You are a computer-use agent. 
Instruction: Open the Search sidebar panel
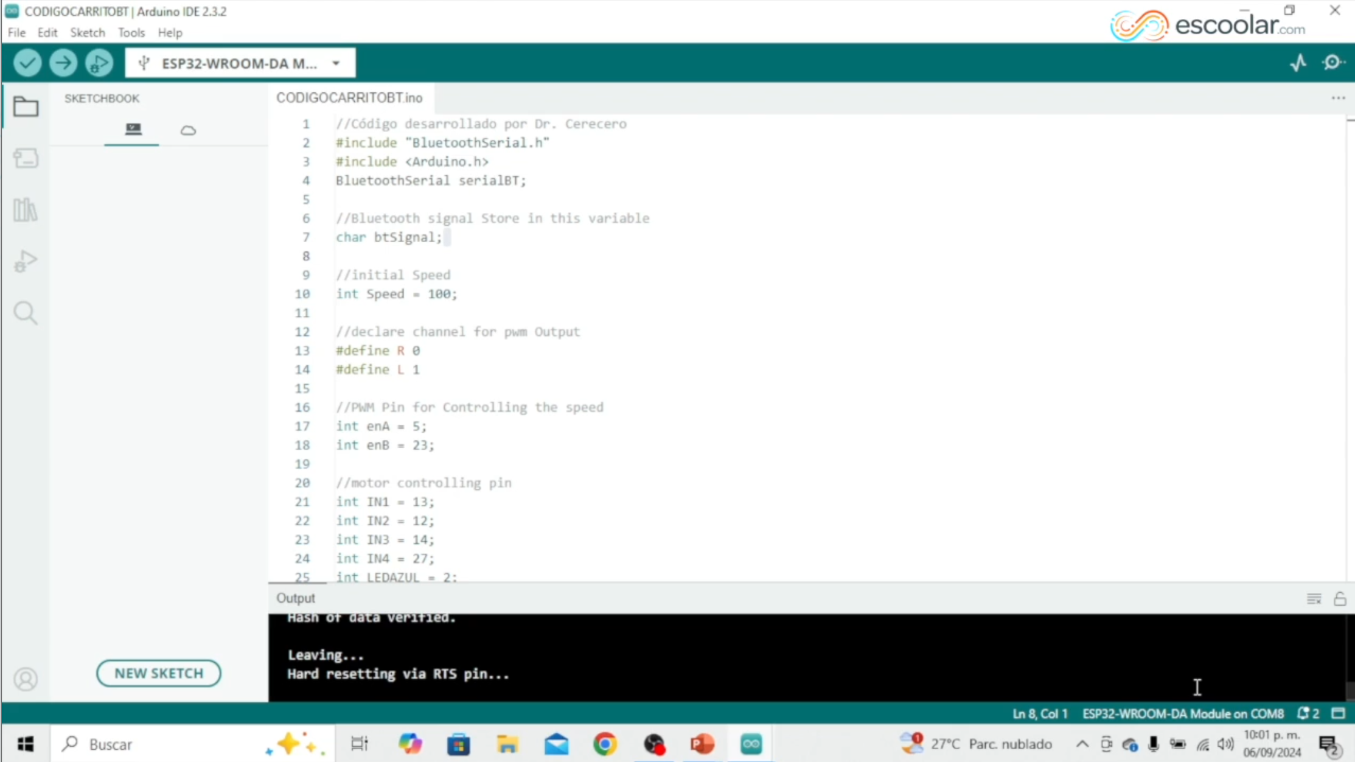point(26,313)
